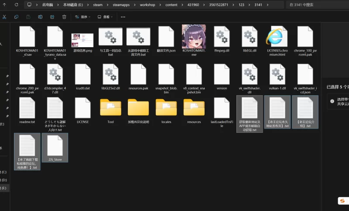The width and height of the screenshot is (349, 211).
Task: Click the Refresh button
Action: tap(16, 5)
